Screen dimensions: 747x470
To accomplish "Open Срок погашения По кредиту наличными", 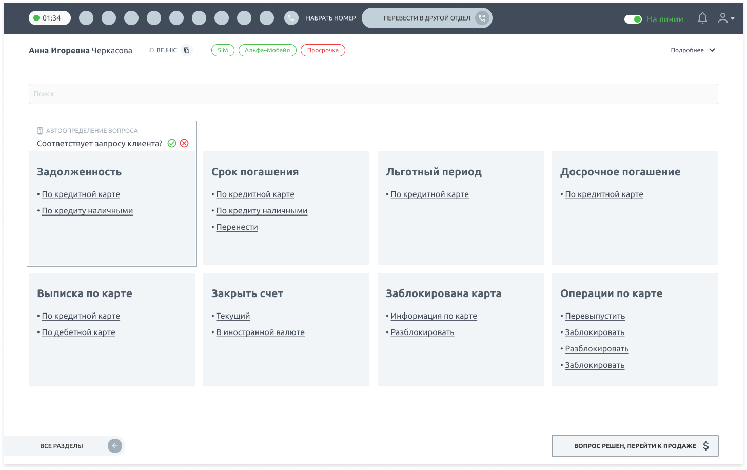I will coord(262,211).
